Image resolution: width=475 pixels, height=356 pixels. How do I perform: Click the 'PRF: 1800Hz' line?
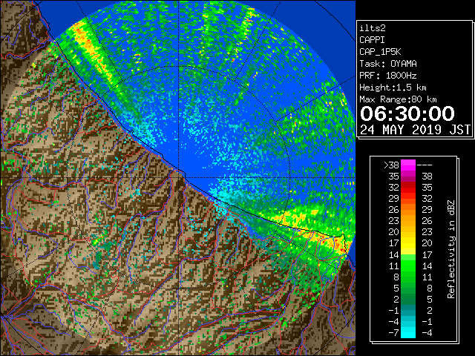pos(388,76)
